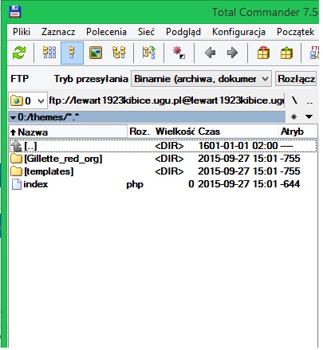
Task: Select the Gillette_red_org folder
Action: (63, 159)
